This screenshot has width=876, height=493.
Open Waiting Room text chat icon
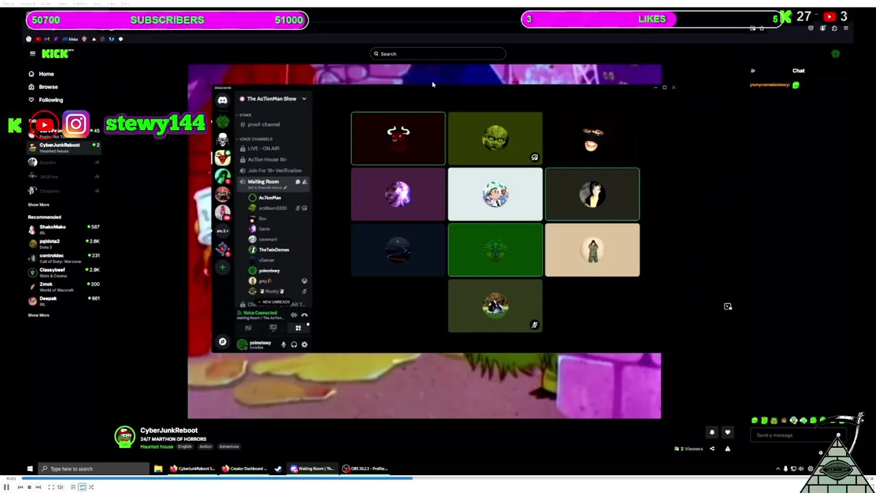pyautogui.click(x=298, y=181)
